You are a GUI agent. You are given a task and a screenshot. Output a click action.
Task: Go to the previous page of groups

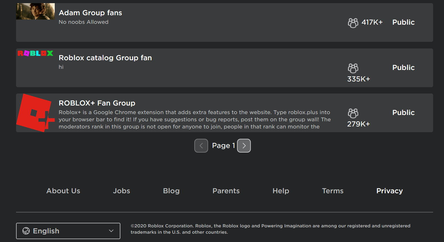point(201,146)
